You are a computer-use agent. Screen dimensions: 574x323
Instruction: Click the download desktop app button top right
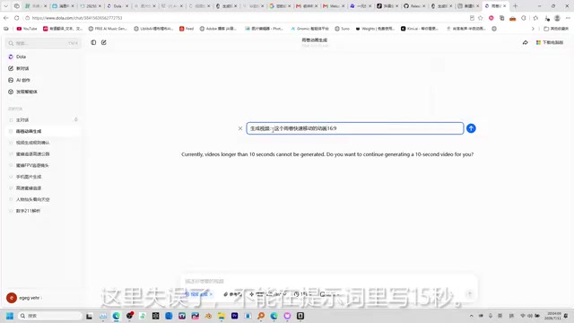click(x=549, y=42)
